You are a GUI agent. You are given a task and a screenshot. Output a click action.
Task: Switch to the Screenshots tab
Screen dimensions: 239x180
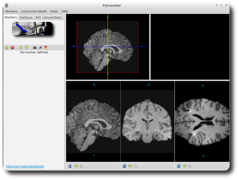click(x=53, y=18)
